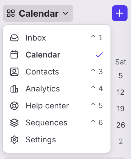Open Inbox from the menu
The width and height of the screenshot is (131, 159).
57,38
